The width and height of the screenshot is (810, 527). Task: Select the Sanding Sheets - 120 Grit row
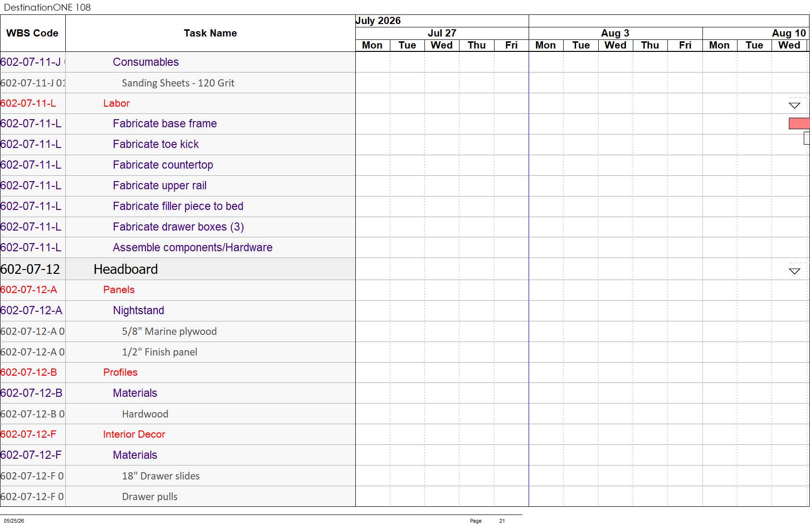(x=178, y=83)
